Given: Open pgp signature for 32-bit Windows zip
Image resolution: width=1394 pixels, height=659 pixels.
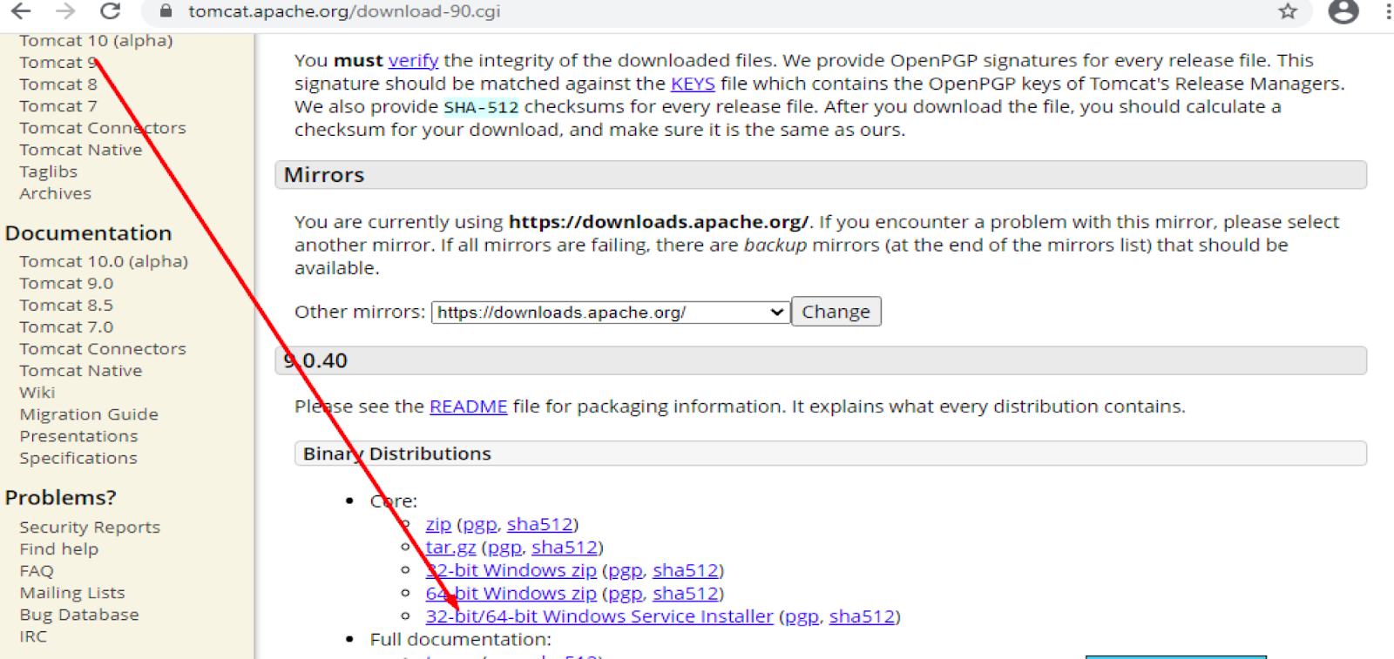Looking at the screenshot, I should [626, 571].
